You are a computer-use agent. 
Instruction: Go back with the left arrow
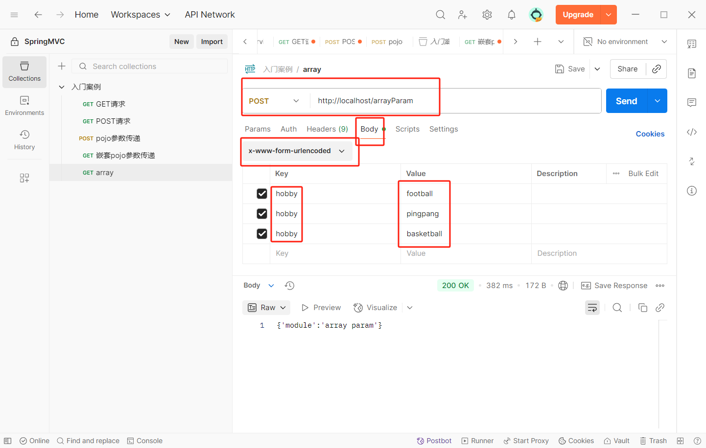click(x=38, y=15)
